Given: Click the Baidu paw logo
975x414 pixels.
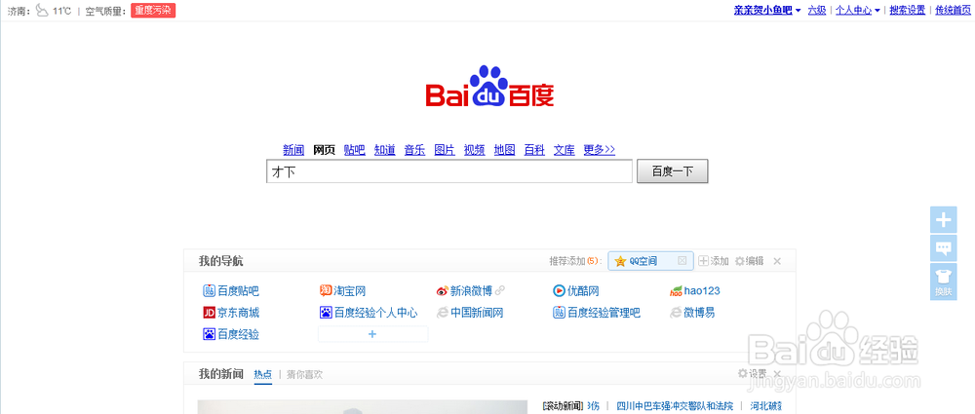Looking at the screenshot, I should (x=489, y=87).
